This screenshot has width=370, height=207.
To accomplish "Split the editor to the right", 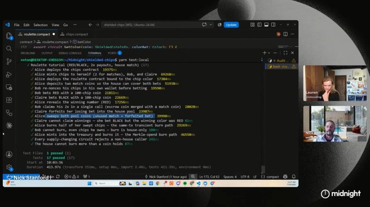I will pos(286,34).
